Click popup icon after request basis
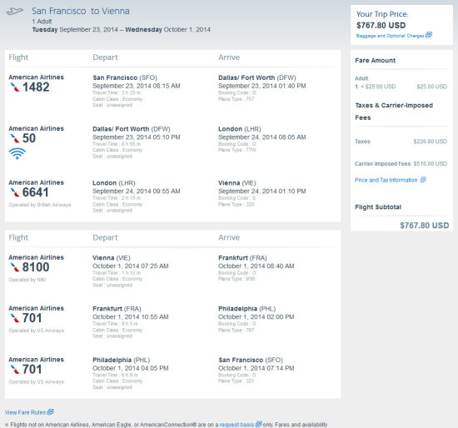This screenshot has height=428, width=458. point(258,424)
